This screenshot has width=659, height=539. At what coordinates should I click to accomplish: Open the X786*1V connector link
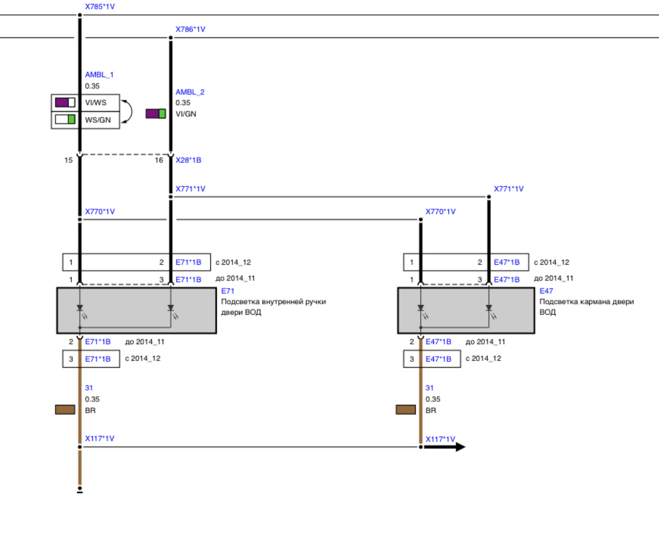190,29
